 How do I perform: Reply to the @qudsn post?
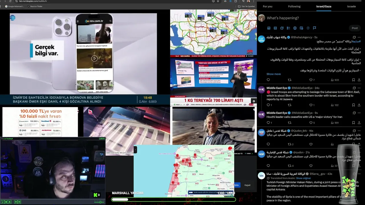[x=268, y=166]
